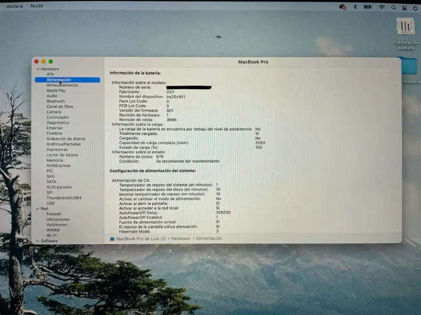This screenshot has width=421, height=315.
Task: Select Volúmenes under Red
Action: coord(57,225)
